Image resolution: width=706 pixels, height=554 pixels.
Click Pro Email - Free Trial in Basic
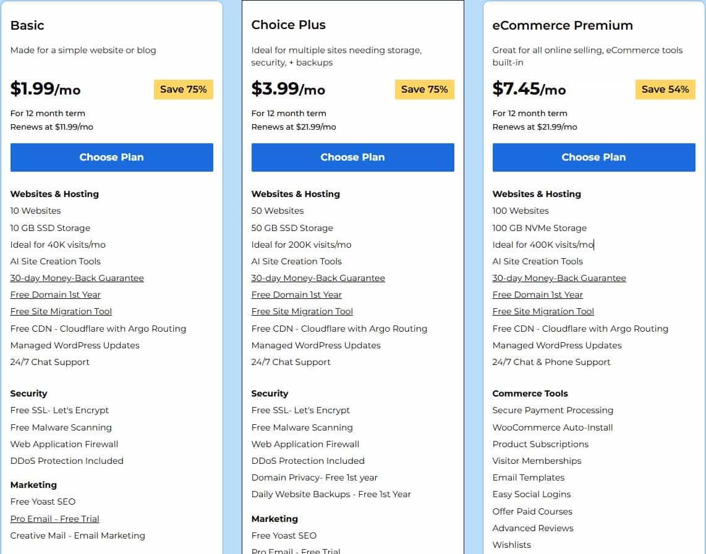click(x=54, y=519)
